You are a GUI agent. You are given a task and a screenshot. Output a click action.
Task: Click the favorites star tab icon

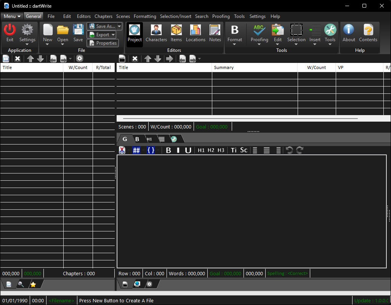coord(33,284)
